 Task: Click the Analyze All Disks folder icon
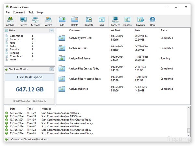coord(62,48)
